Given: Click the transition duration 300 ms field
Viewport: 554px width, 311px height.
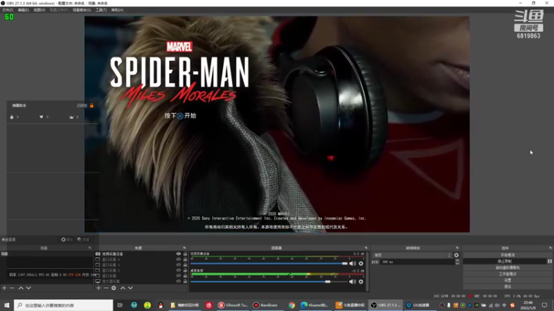Looking at the screenshot, I should (418, 262).
